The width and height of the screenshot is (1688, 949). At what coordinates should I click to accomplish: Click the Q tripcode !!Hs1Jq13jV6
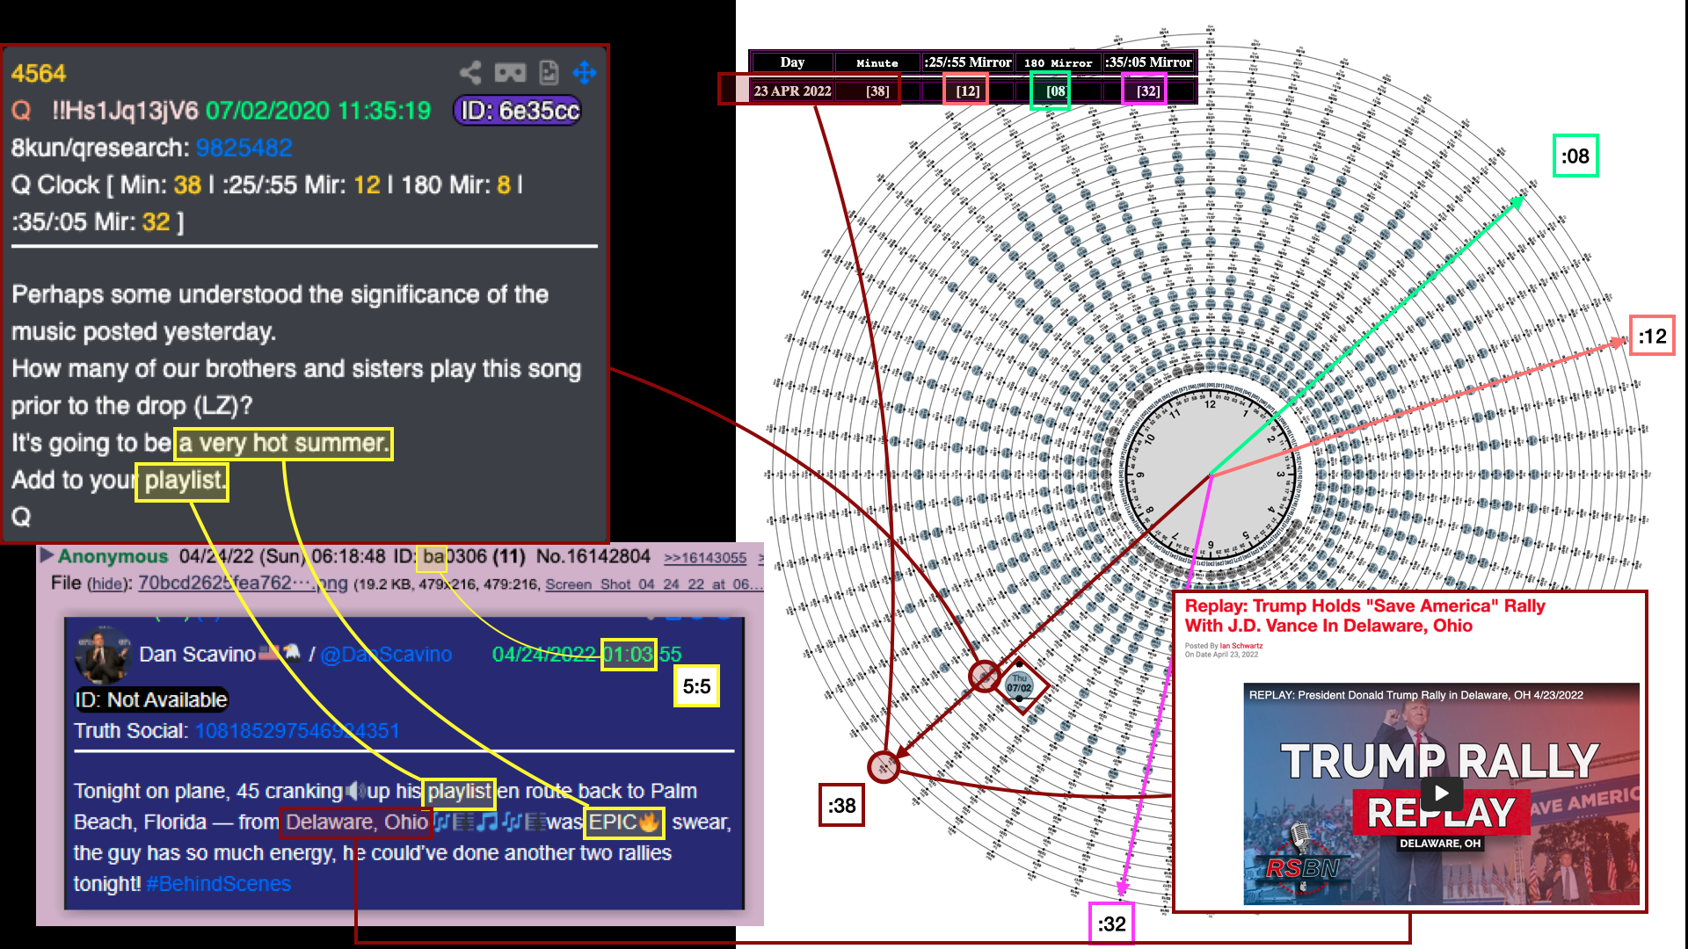125,111
